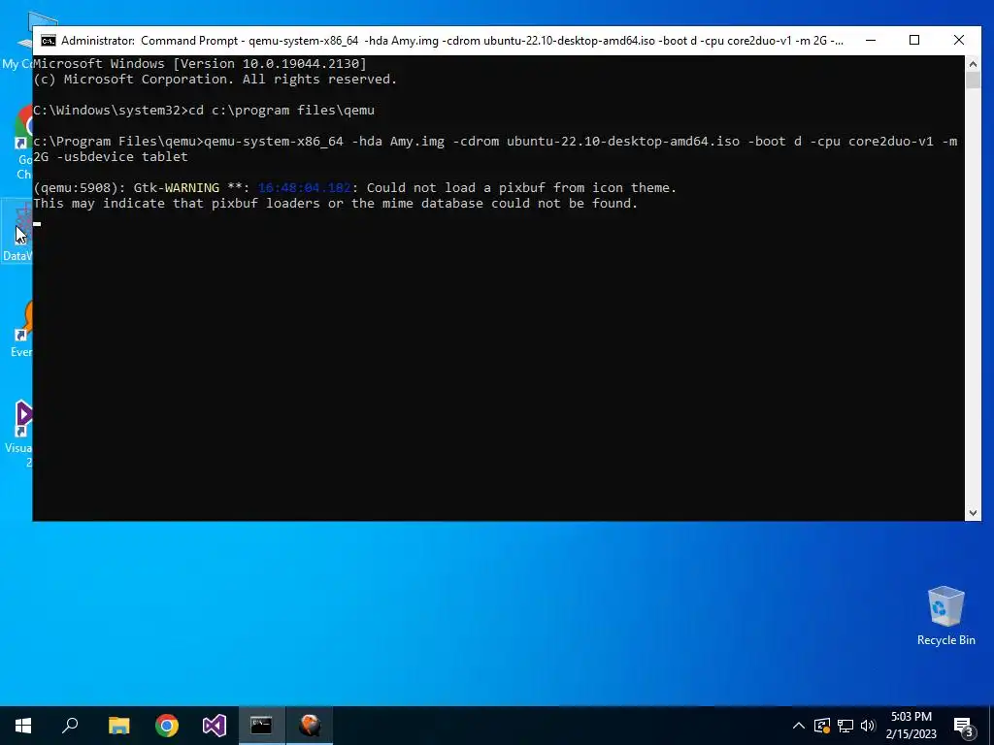Open the Action Center notifications icon
994x745 pixels.
tap(963, 727)
